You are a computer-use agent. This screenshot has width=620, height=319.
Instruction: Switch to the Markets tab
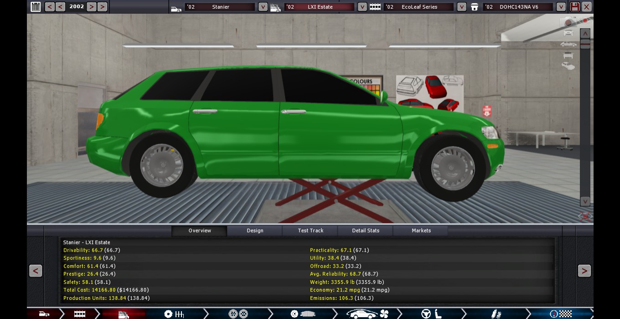[x=421, y=231]
